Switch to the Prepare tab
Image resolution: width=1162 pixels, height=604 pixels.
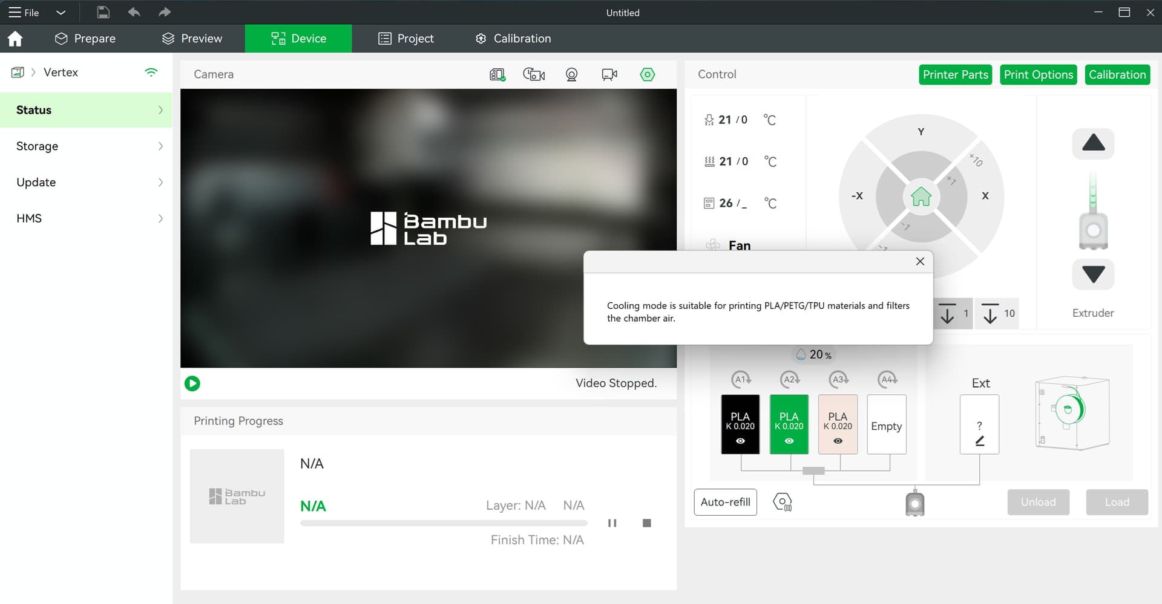85,39
